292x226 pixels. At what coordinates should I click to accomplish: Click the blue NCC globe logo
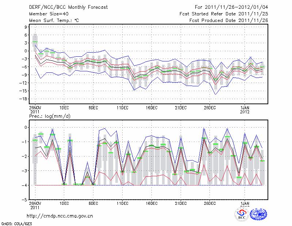click(258, 215)
